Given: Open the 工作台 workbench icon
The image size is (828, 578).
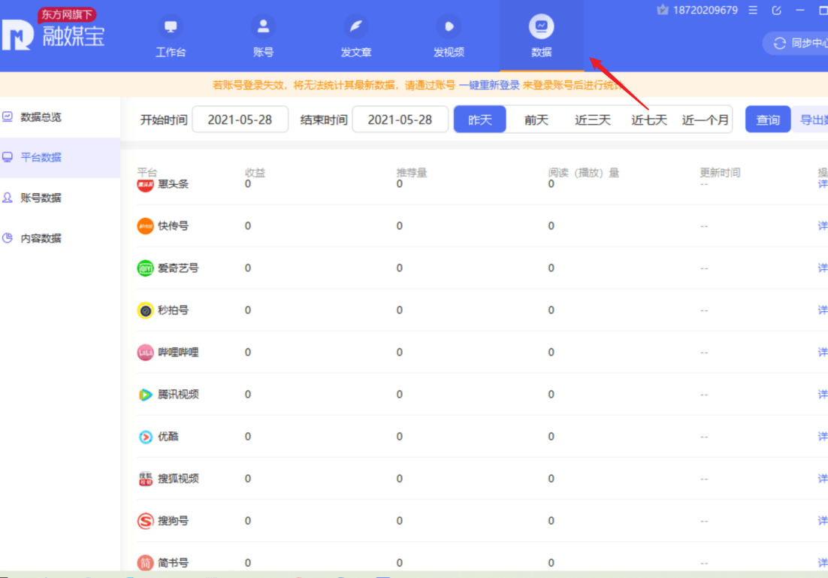Looking at the screenshot, I should (171, 26).
